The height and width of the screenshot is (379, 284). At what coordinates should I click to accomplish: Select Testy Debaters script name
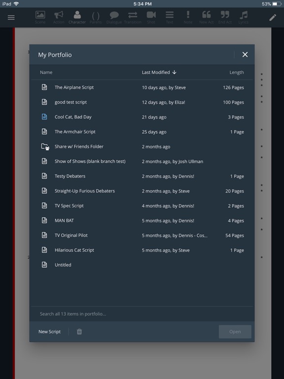point(70,176)
